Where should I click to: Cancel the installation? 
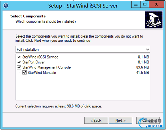click(147, 121)
